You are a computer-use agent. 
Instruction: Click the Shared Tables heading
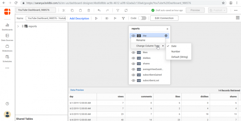pyautogui.click(x=24, y=119)
